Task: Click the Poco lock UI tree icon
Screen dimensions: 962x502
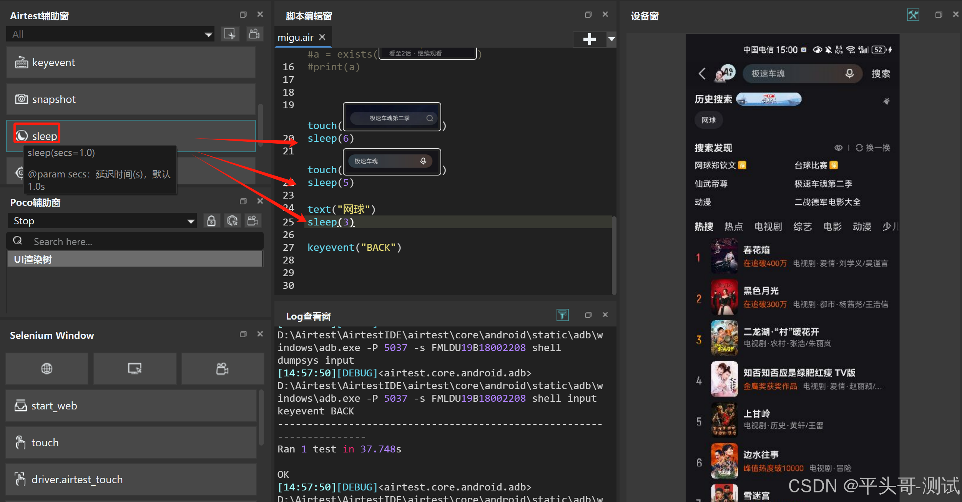Action: click(x=211, y=221)
